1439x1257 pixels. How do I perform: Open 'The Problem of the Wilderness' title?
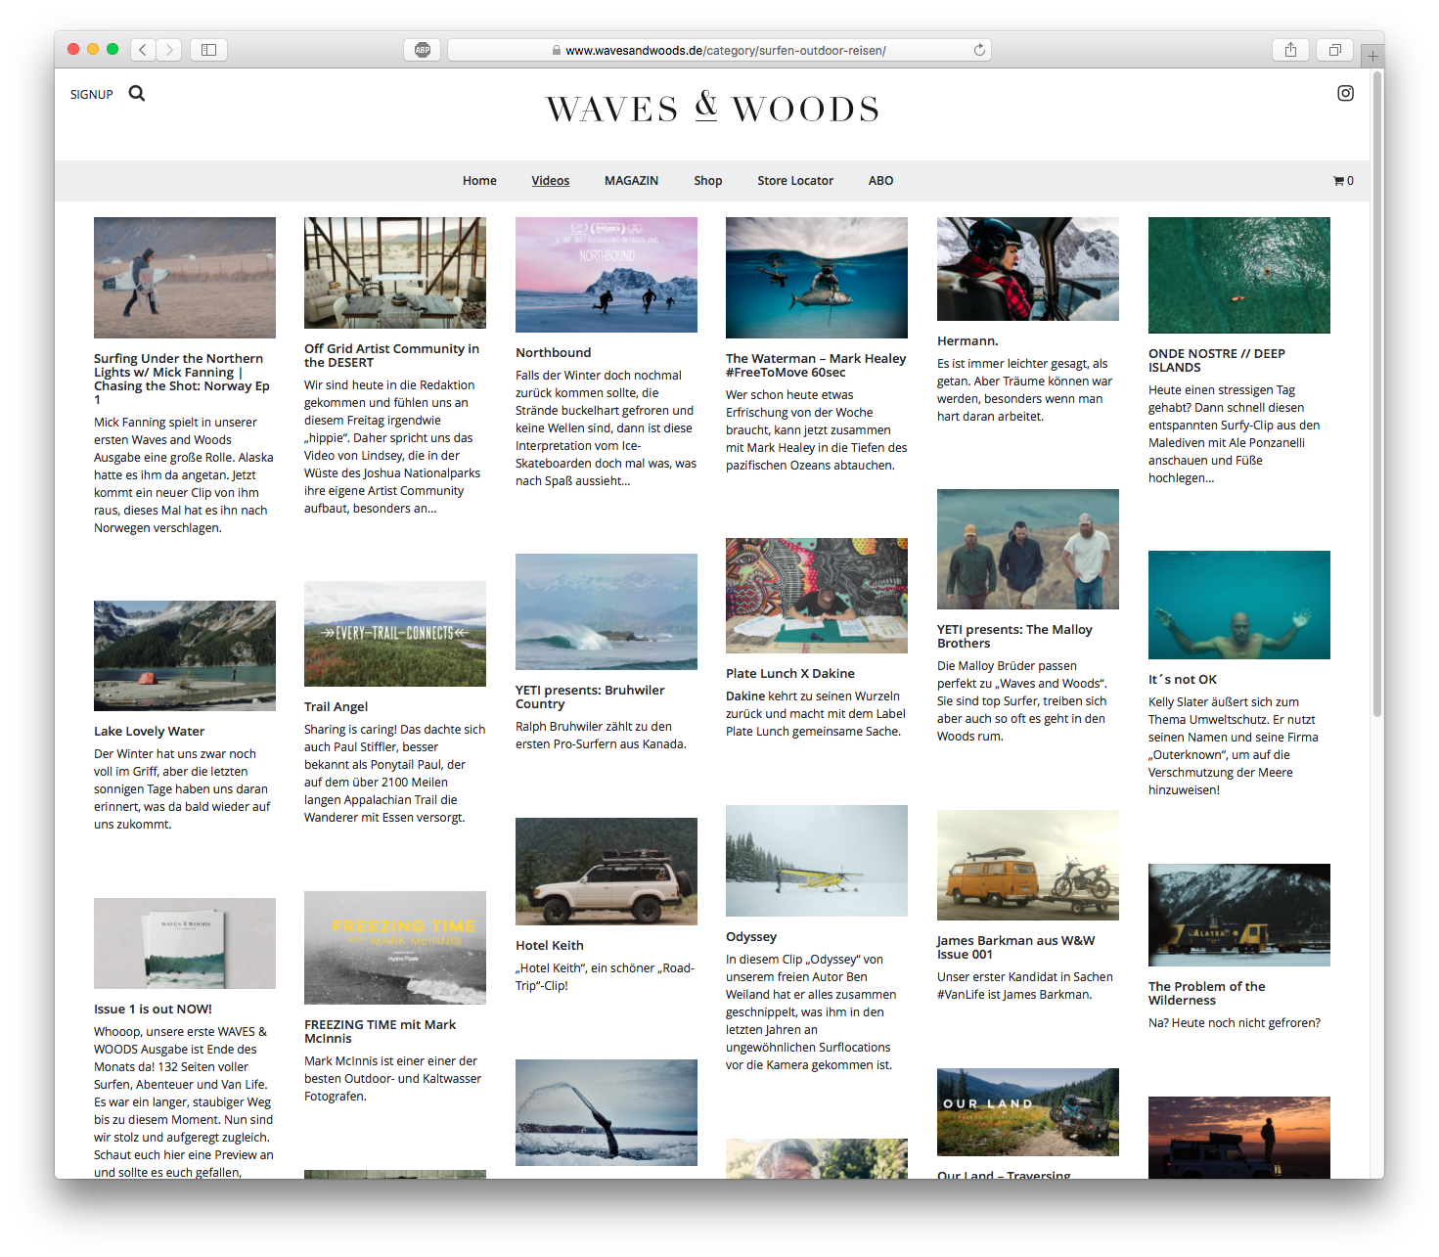[1207, 993]
